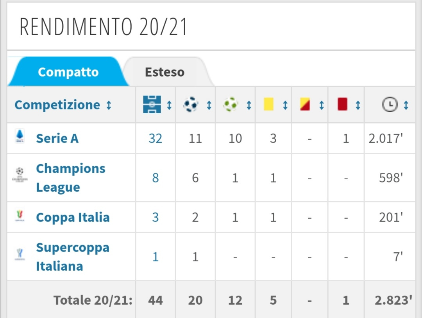Click the second yellow-red card icon

305,104
